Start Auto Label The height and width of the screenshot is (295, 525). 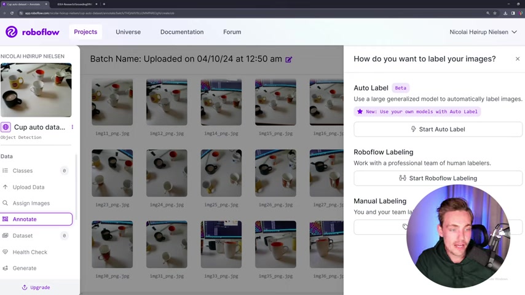[x=438, y=129]
